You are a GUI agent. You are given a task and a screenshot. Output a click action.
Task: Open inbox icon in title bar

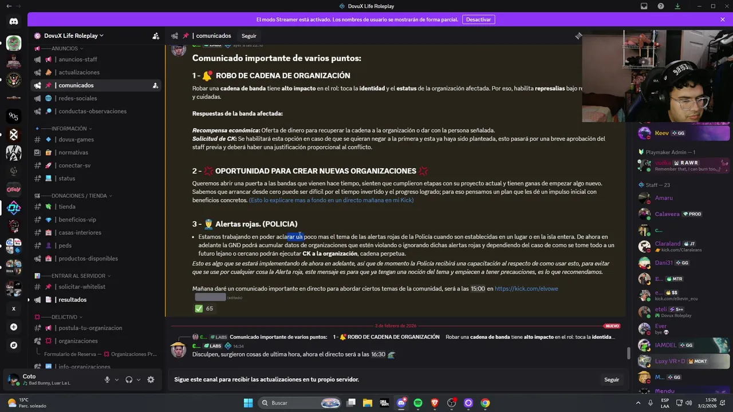pos(644,6)
